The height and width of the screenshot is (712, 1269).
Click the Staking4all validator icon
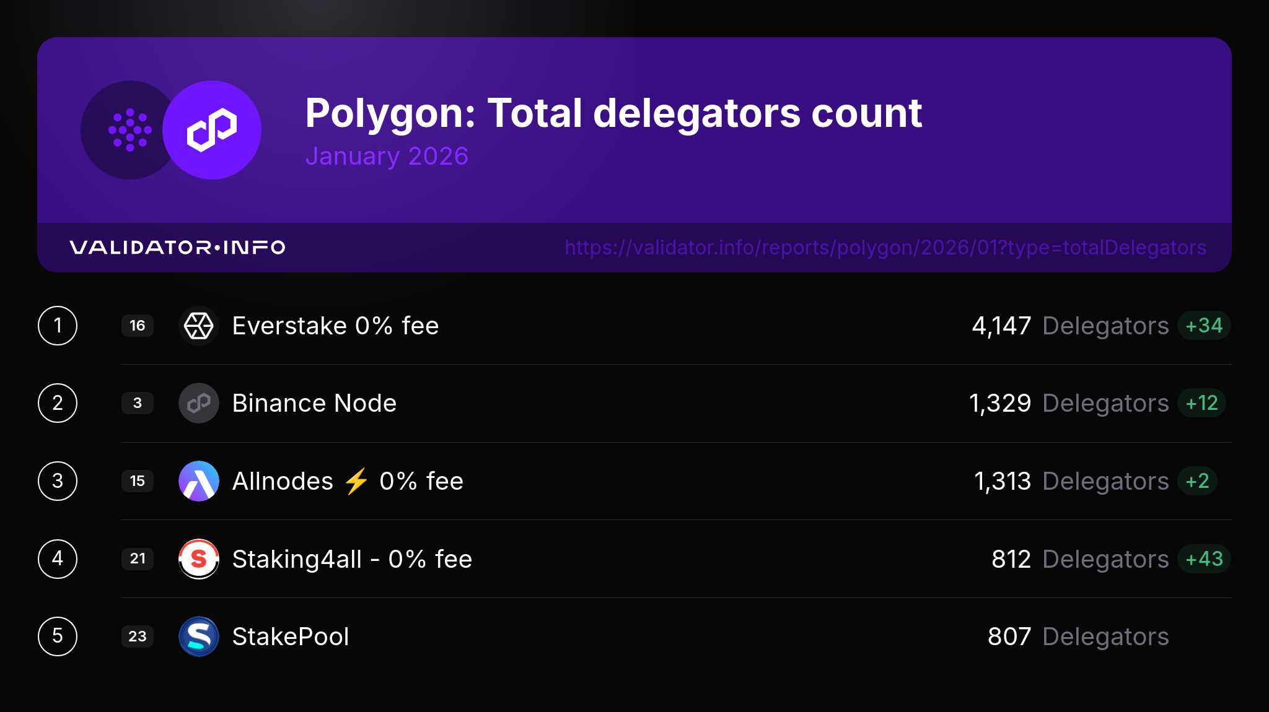[199, 559]
